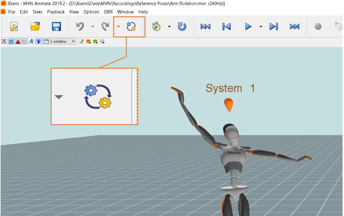The width and height of the screenshot is (344, 216).
Task: Click the notepad with pencil icon
Action: click(x=82, y=41)
